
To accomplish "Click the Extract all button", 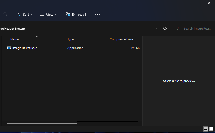I will click(x=76, y=15).
